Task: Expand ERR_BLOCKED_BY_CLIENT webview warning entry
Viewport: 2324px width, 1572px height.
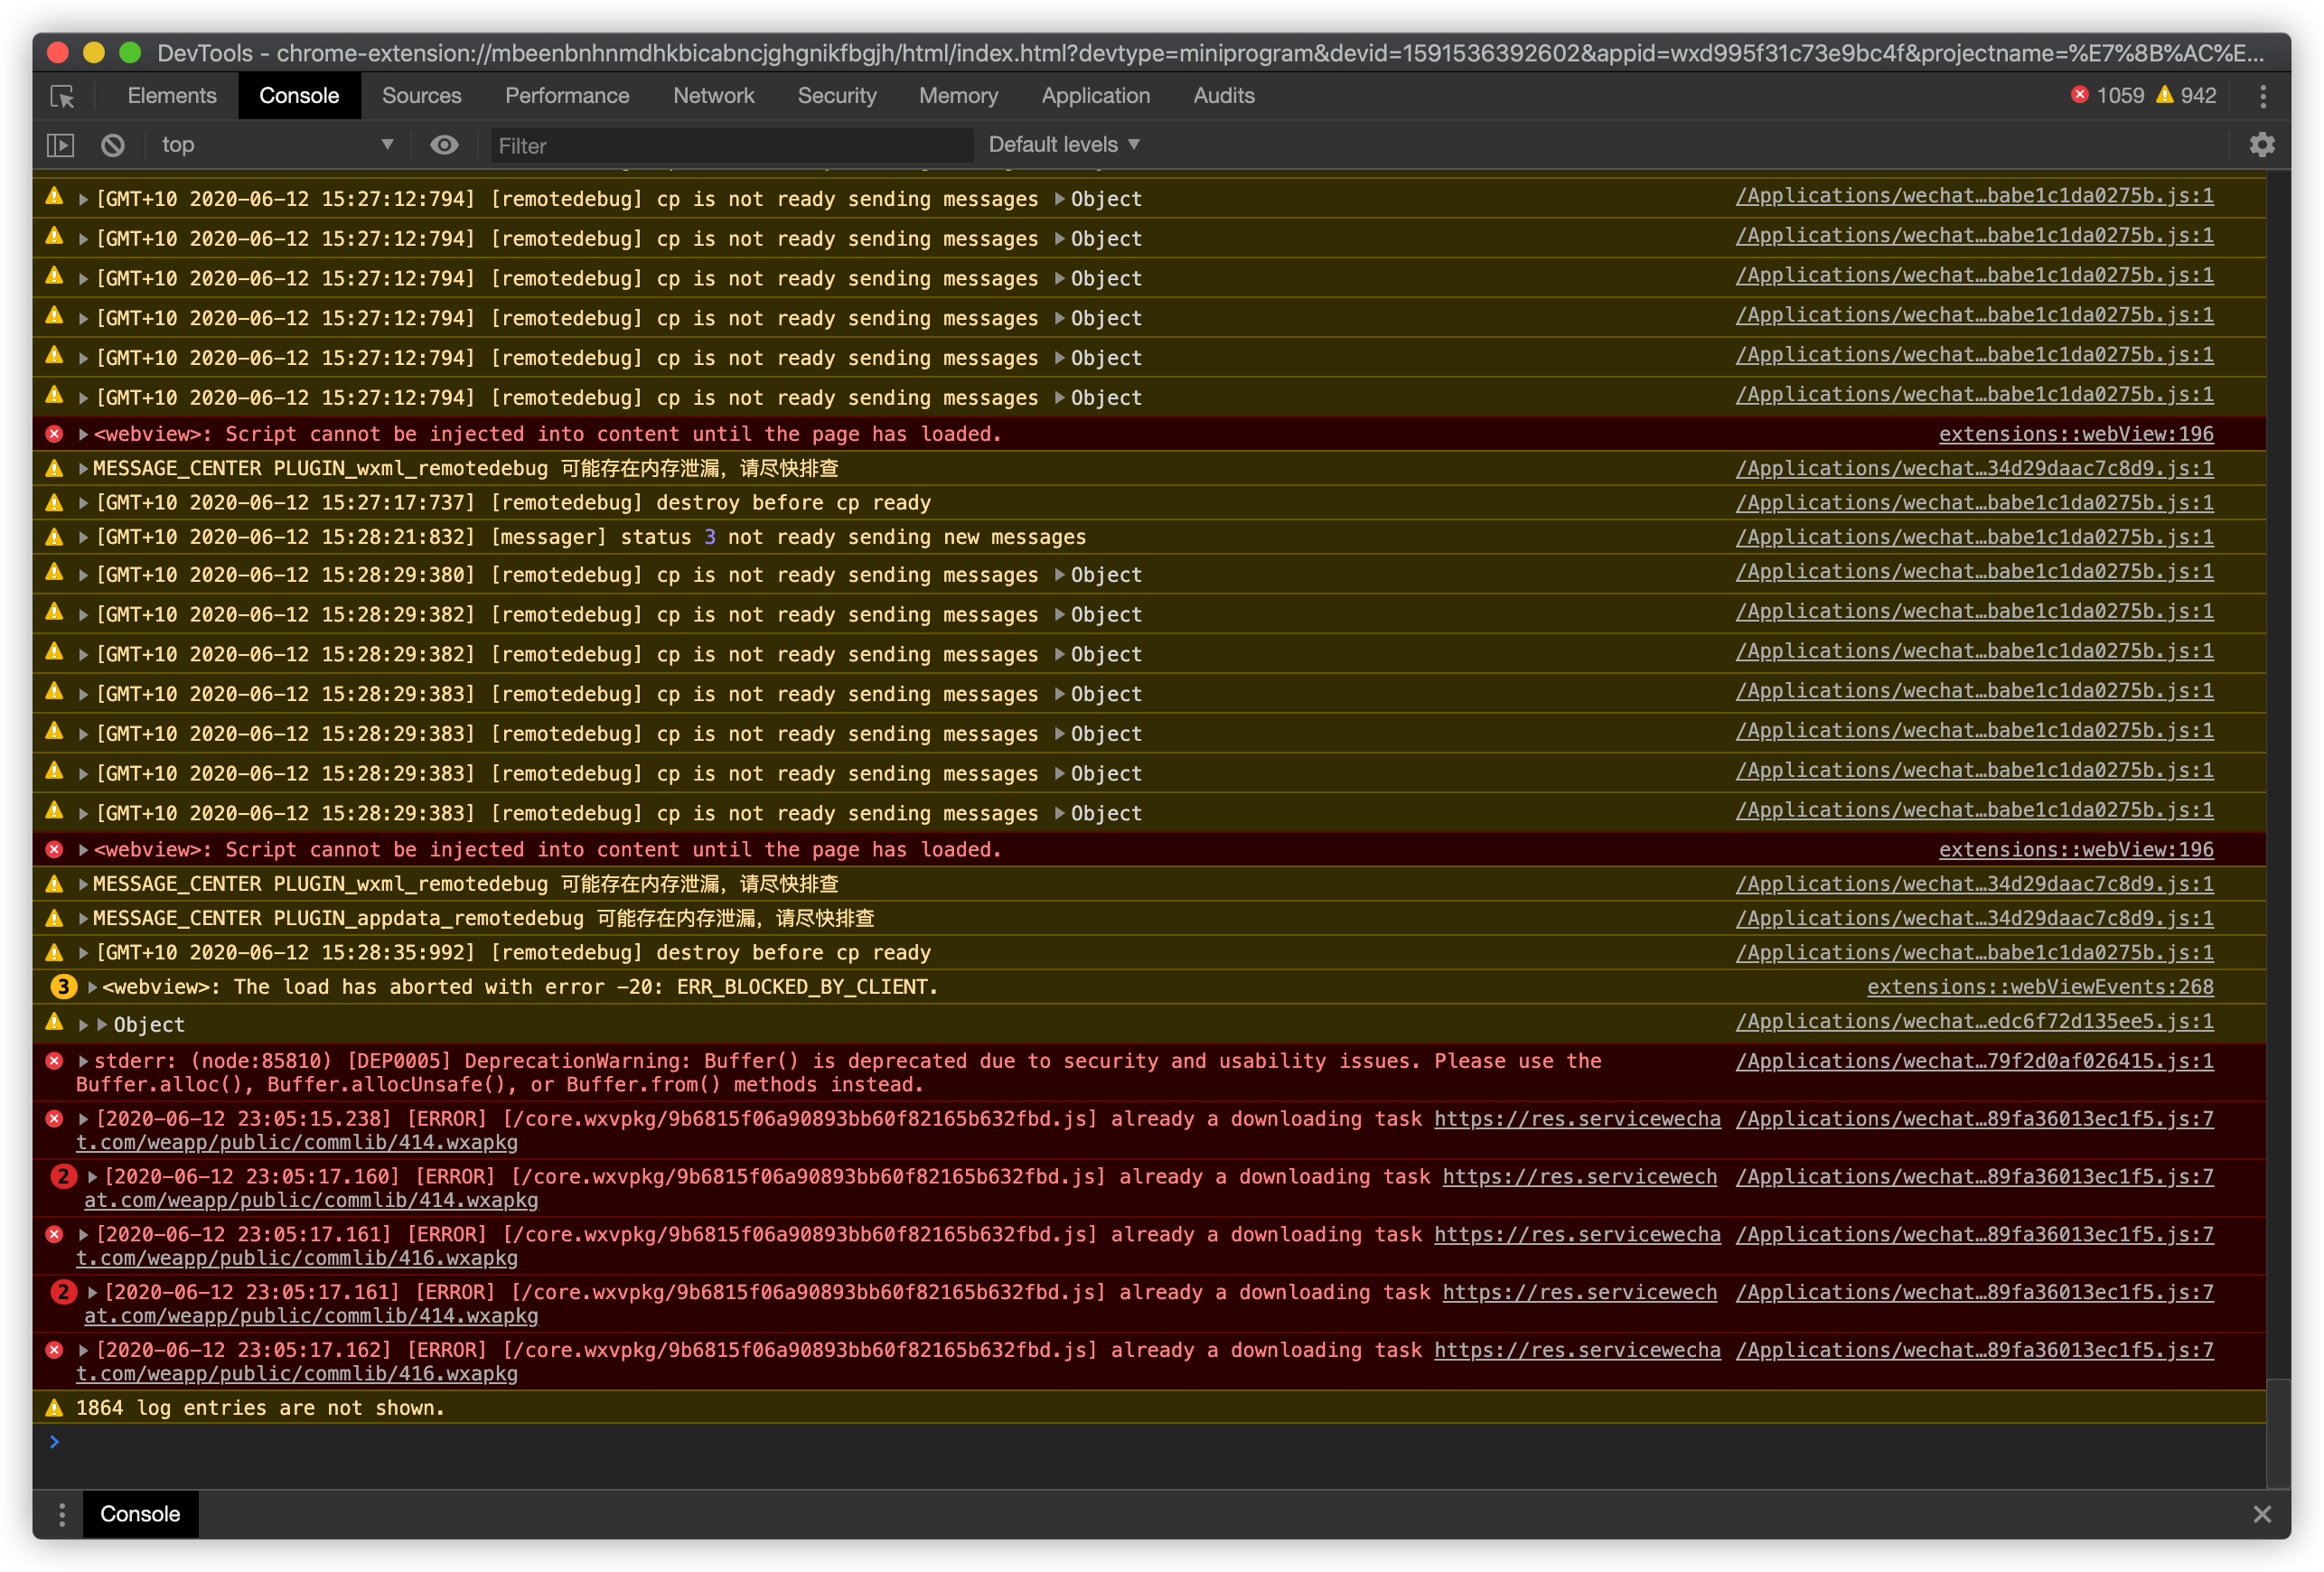Action: (93, 987)
